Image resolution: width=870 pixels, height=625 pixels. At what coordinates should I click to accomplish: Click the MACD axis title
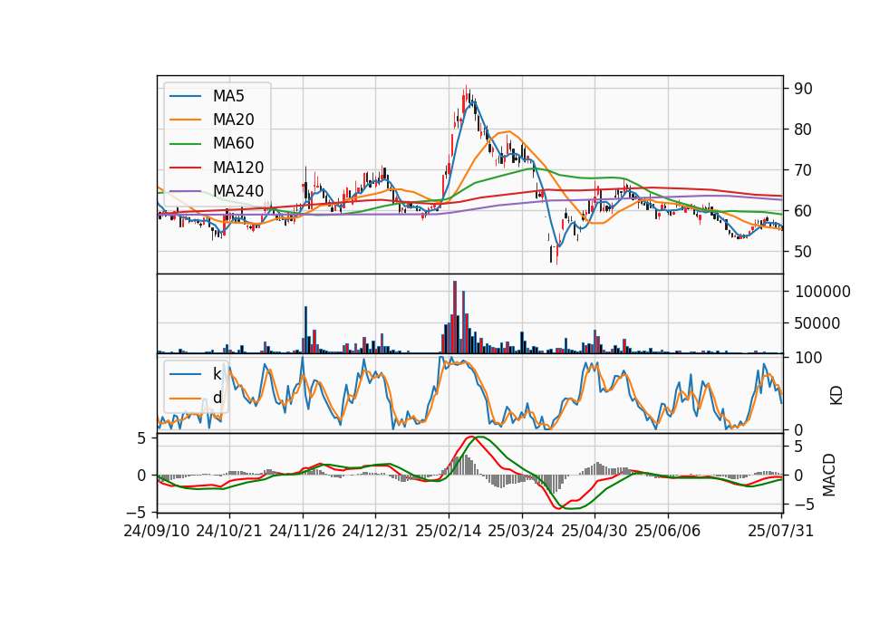coord(829,475)
